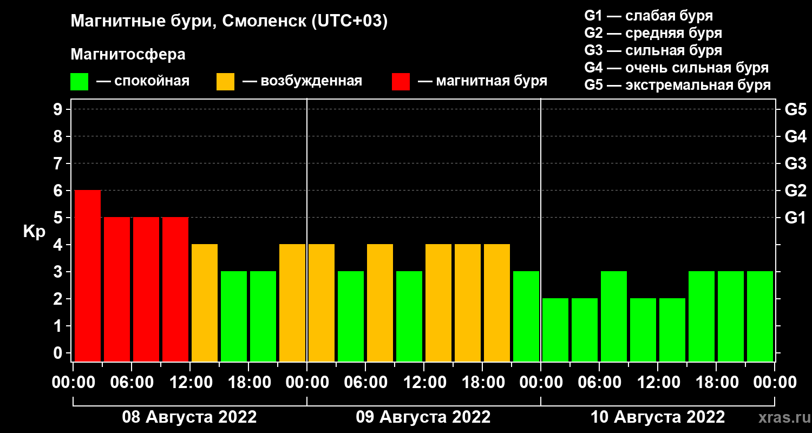Click the '— магнитная буря' legend label
The height and width of the screenshot is (433, 812).
[x=483, y=81]
